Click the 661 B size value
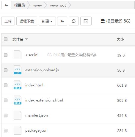The height and width of the screenshot is (137, 135). pos(122,86)
